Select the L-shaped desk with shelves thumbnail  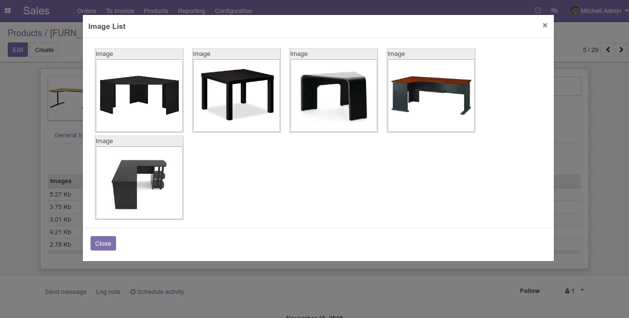point(139,183)
